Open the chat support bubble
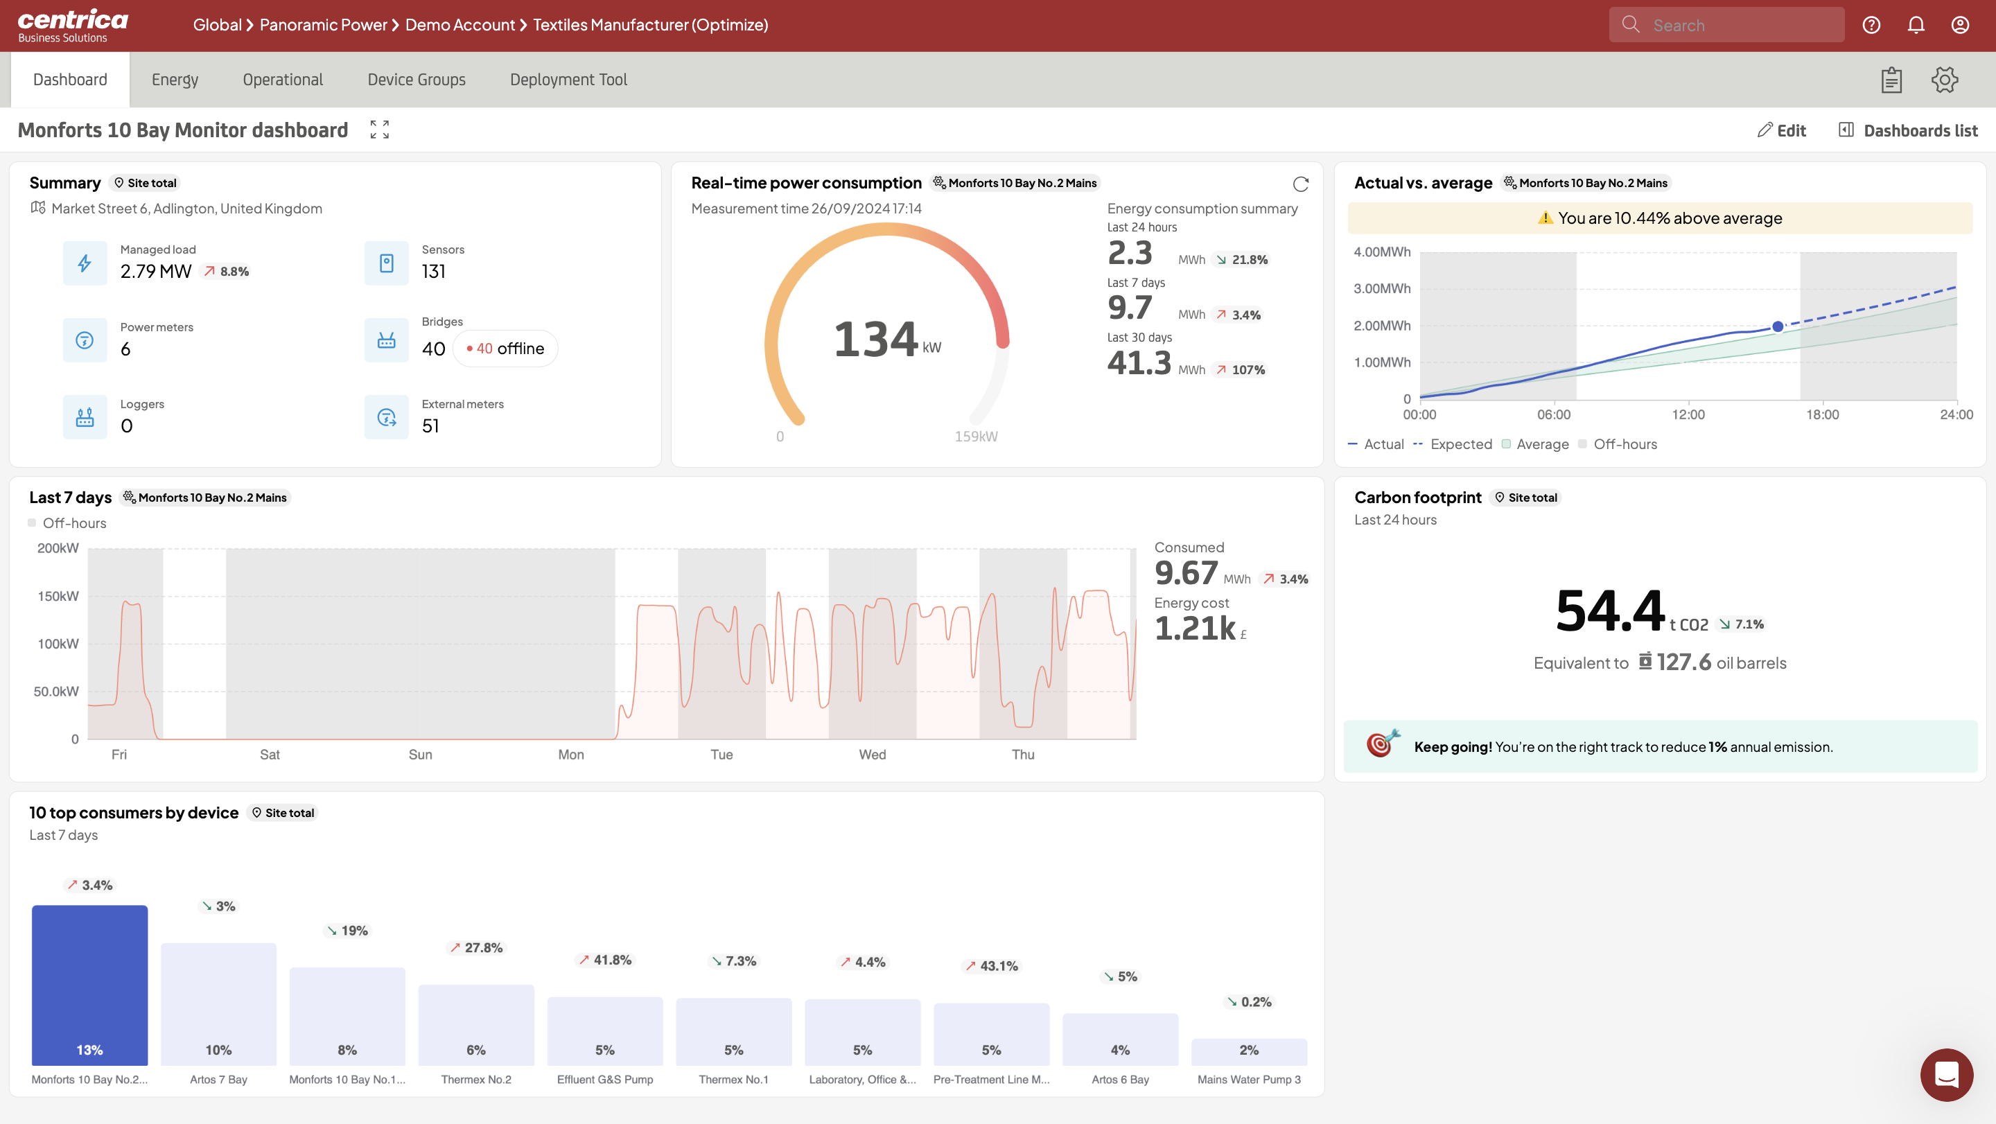Viewport: 1996px width, 1124px height. coord(1945,1074)
